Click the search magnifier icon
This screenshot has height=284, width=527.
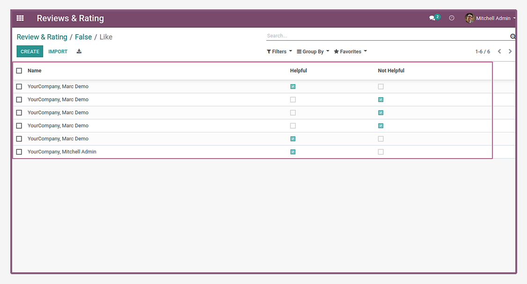click(x=512, y=36)
